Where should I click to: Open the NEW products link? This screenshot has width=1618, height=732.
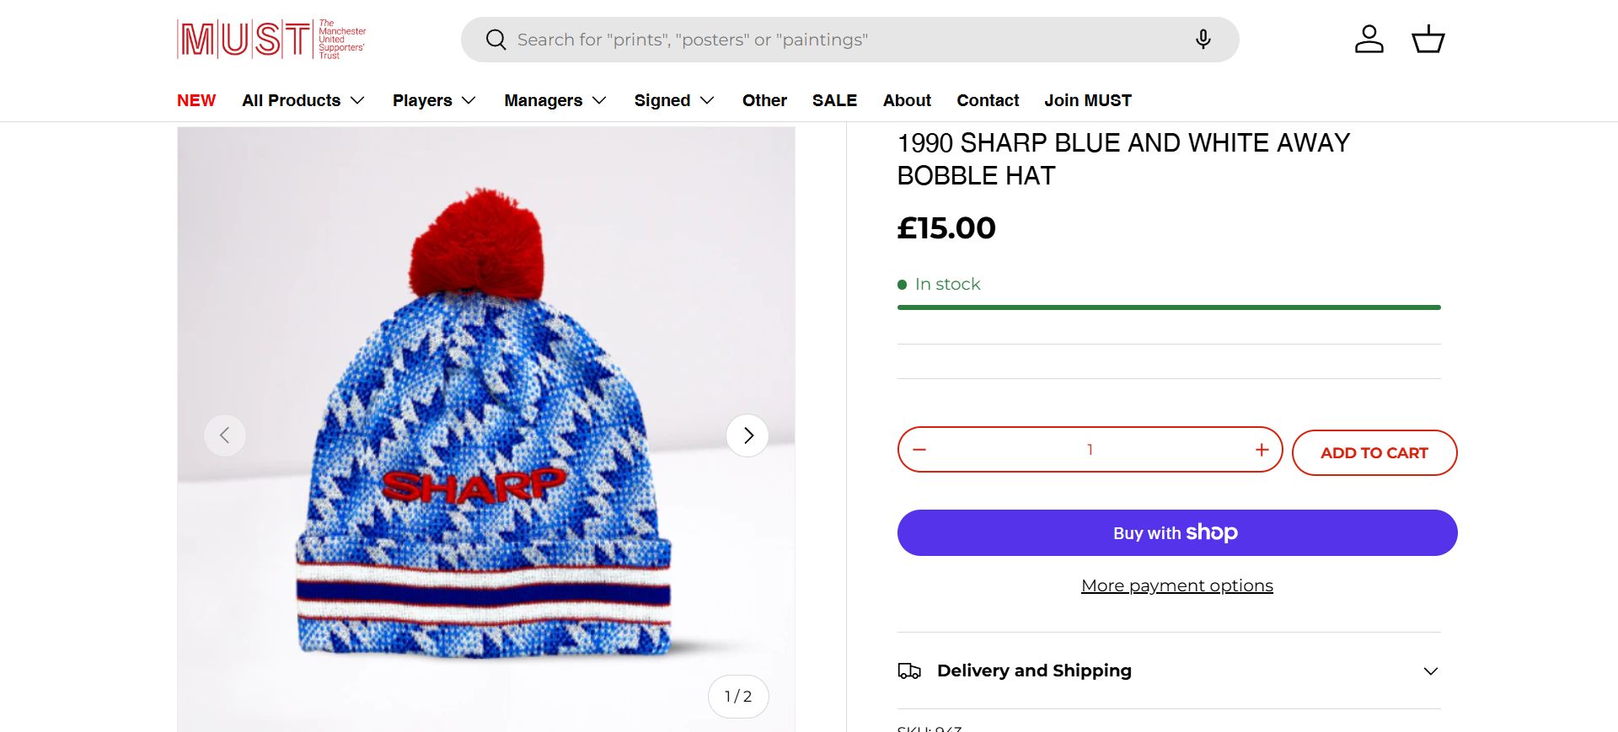click(196, 100)
